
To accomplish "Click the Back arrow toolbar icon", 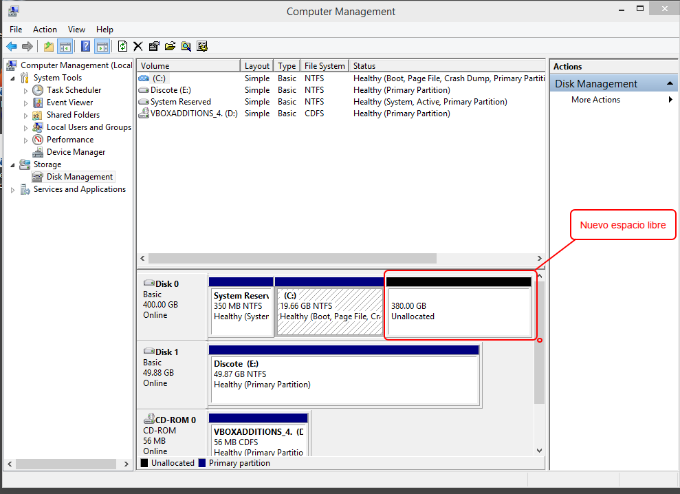I will pyautogui.click(x=12, y=46).
